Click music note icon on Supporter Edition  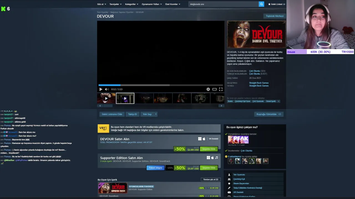pyautogui.click(x=217, y=158)
